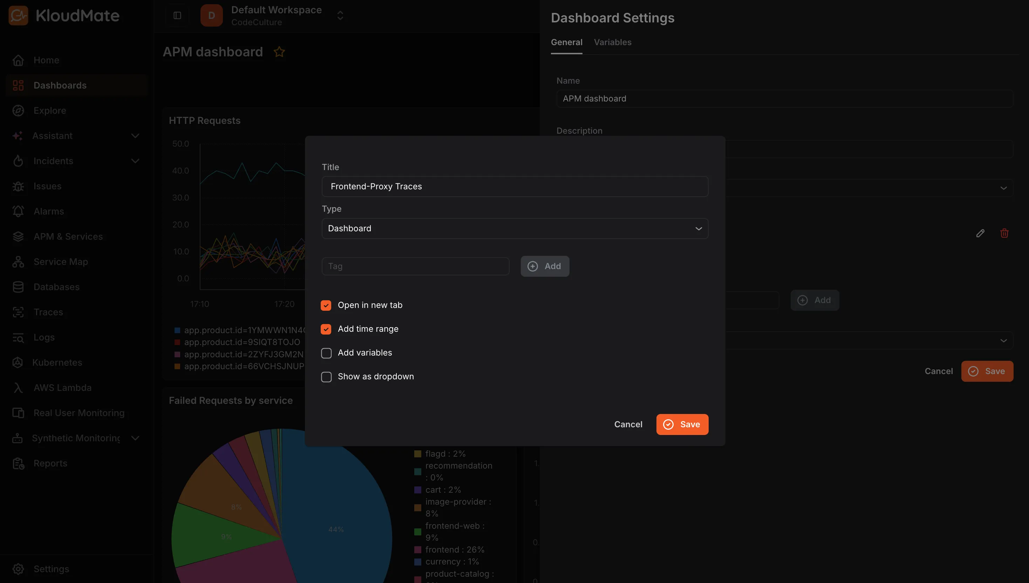The width and height of the screenshot is (1029, 583).
Task: Expand the Assistant submenu chevron
Action: [136, 136]
